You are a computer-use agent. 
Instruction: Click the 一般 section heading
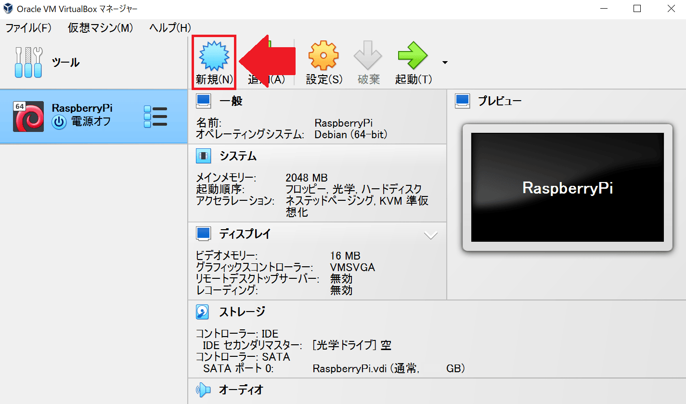click(231, 101)
